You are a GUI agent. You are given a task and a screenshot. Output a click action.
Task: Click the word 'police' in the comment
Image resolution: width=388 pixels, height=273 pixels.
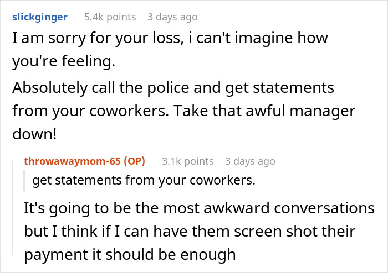tap(178, 87)
